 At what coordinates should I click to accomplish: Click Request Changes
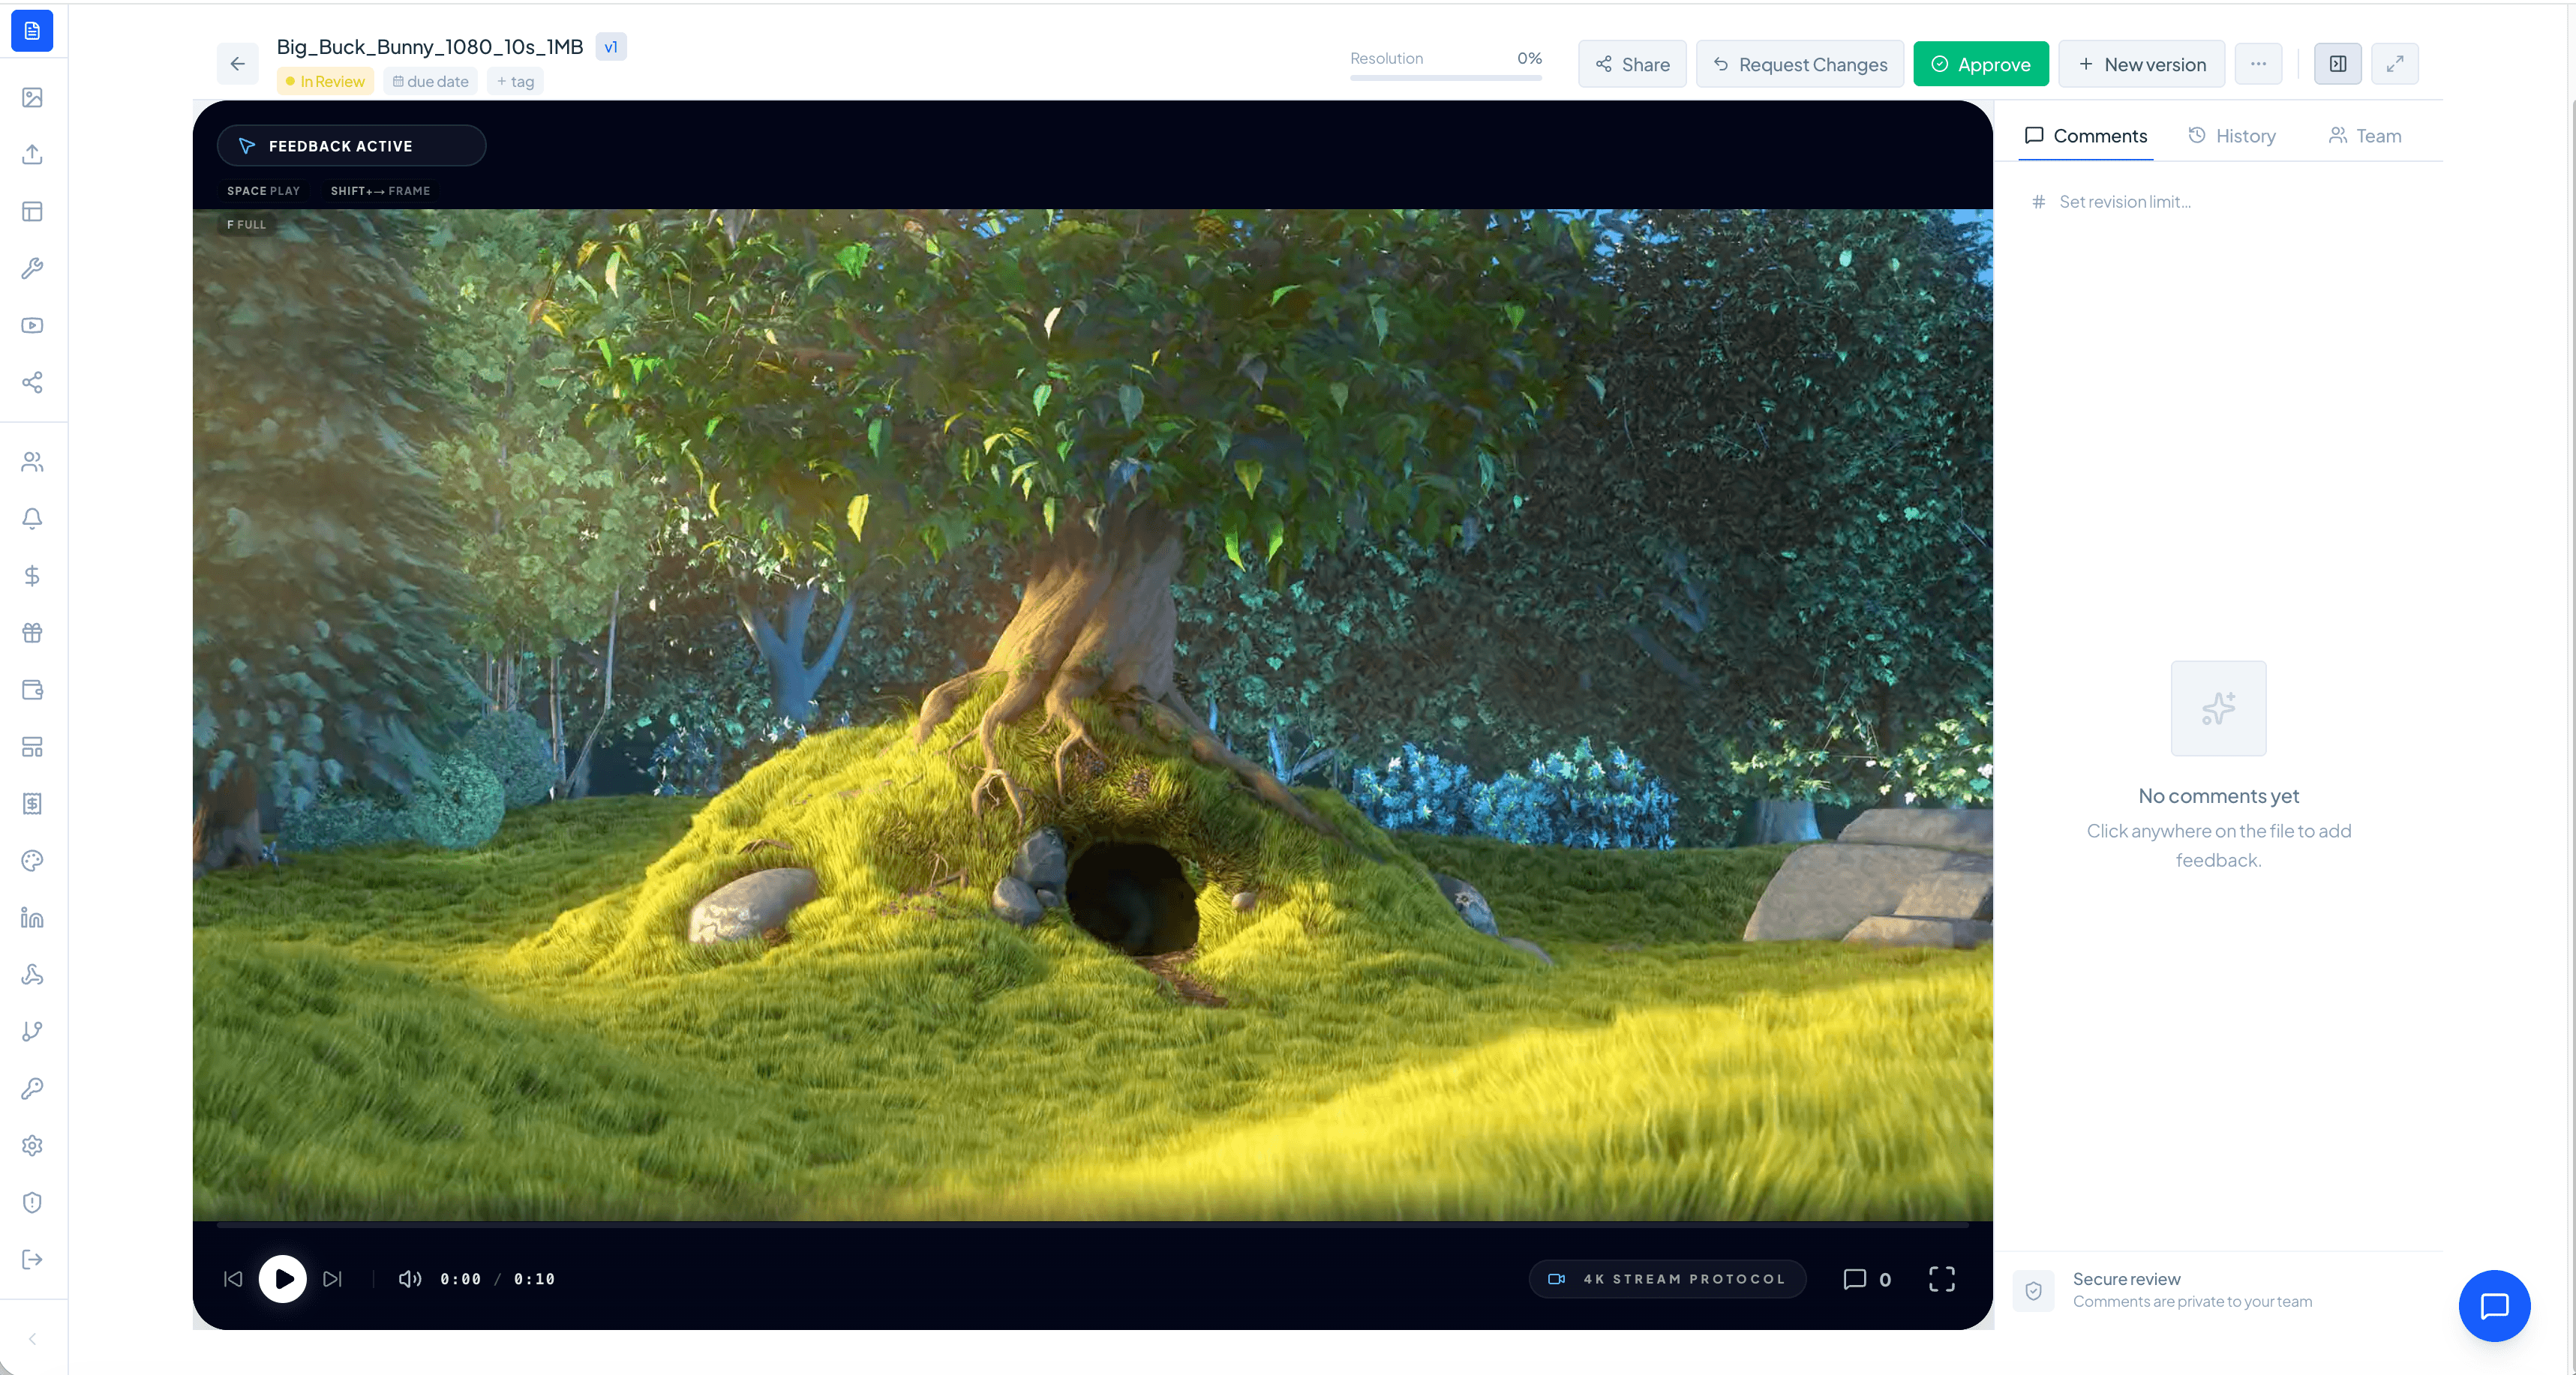[1800, 64]
